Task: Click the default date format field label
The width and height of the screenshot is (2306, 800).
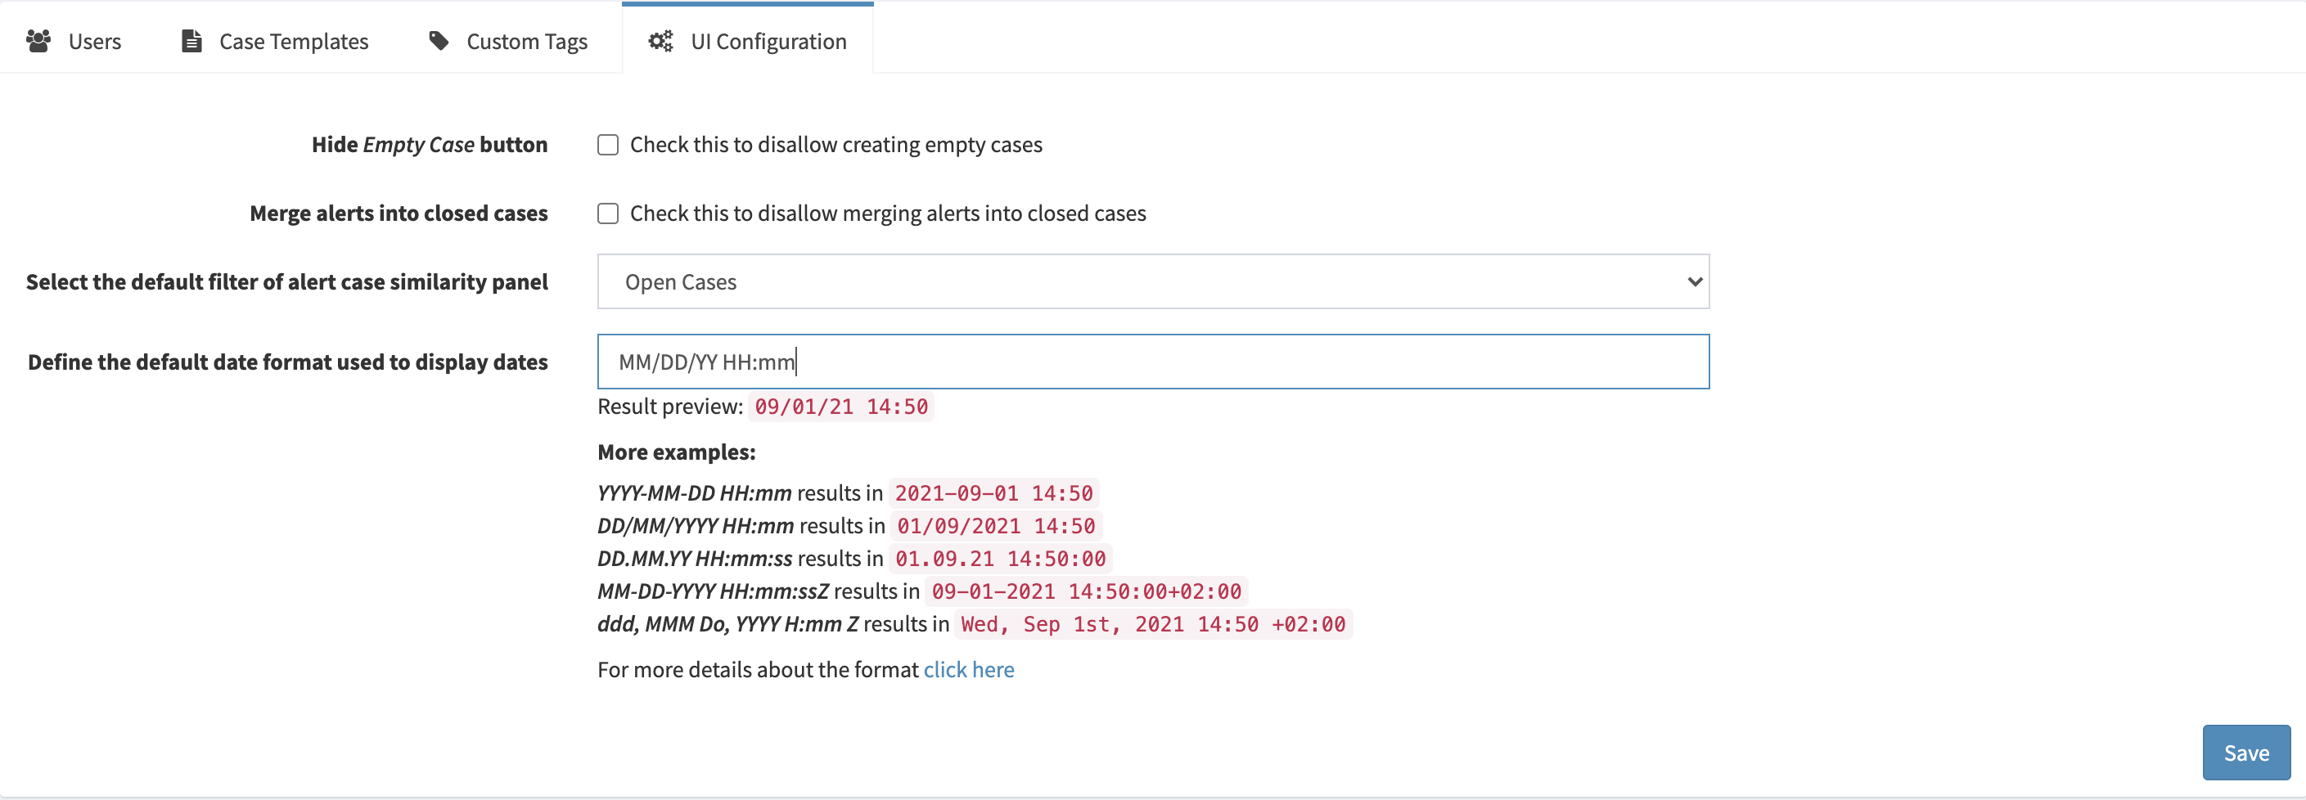Action: [x=287, y=362]
